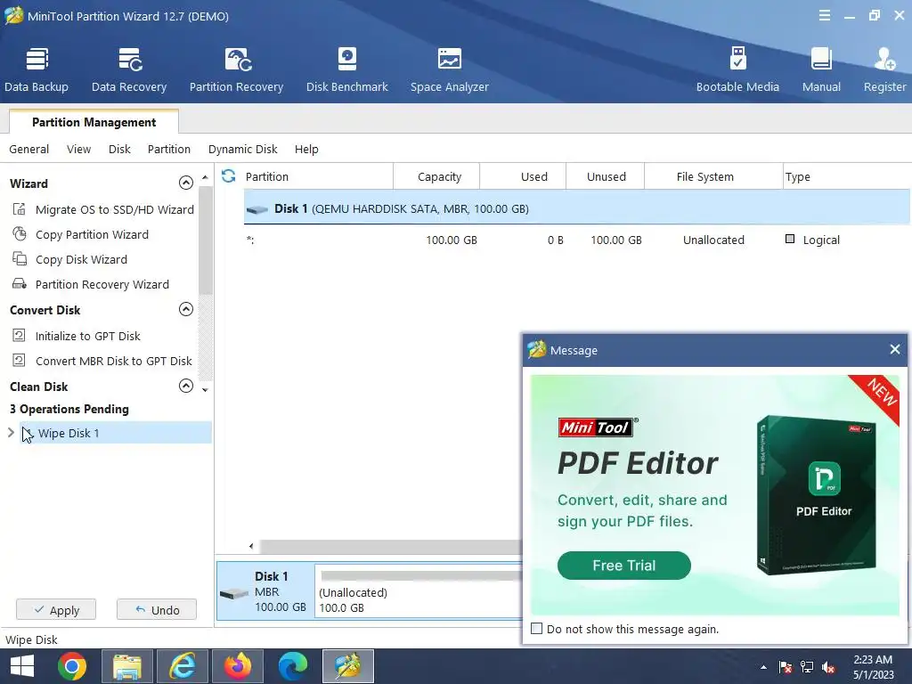Image resolution: width=912 pixels, height=684 pixels.
Task: Select the Partition Management tab
Action: tap(94, 122)
